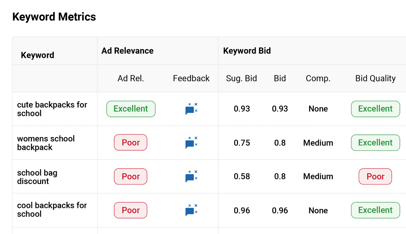This screenshot has height=234, width=406.
Task: Open feedback for cool backpacks for school
Action: [191, 210]
